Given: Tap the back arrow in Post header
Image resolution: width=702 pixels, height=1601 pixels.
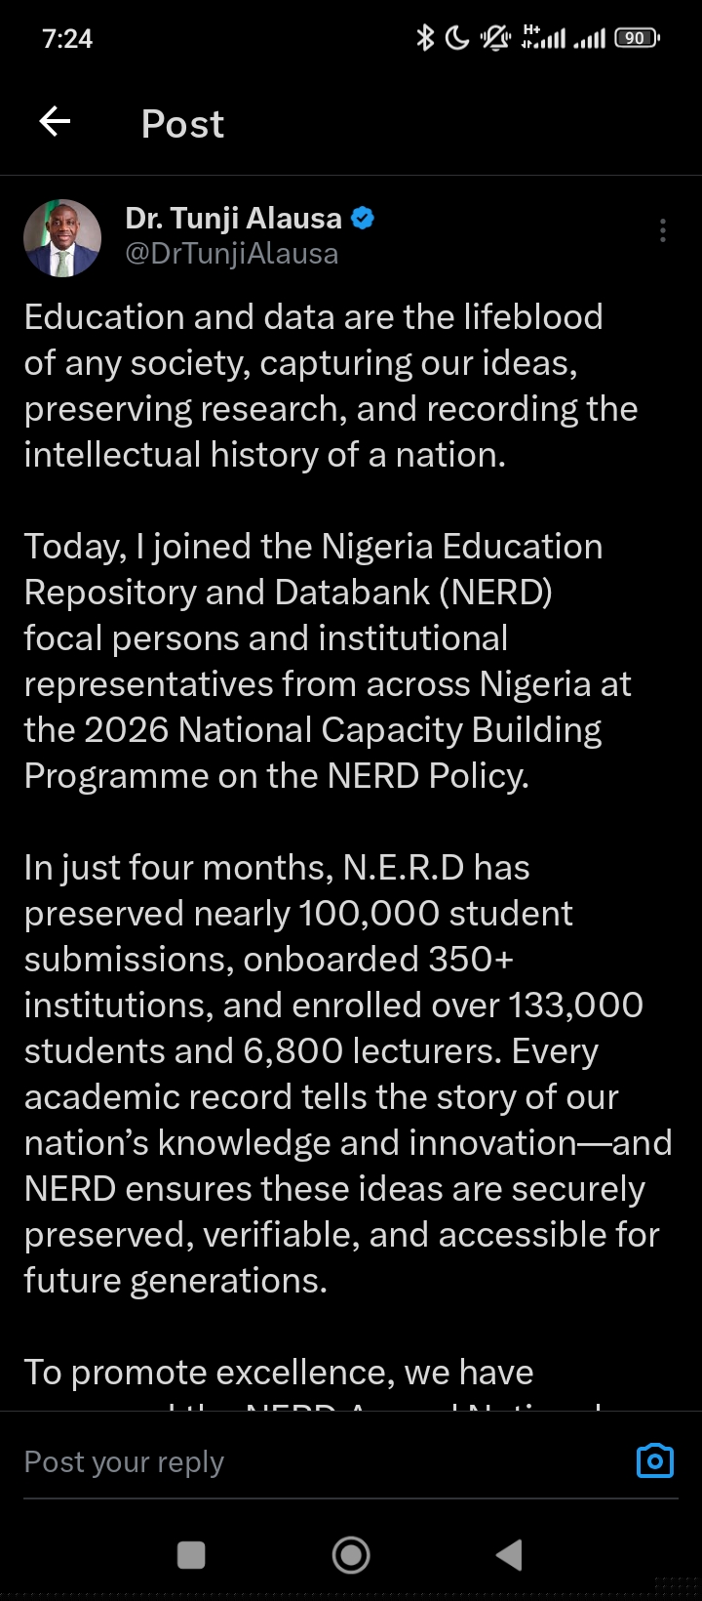Looking at the screenshot, I should (55, 122).
